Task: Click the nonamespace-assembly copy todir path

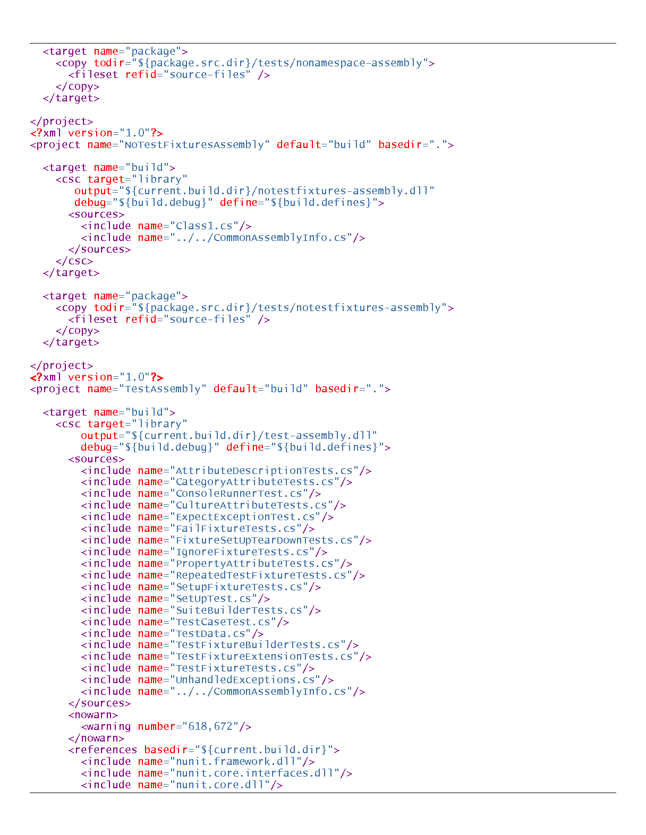Action: (279, 63)
